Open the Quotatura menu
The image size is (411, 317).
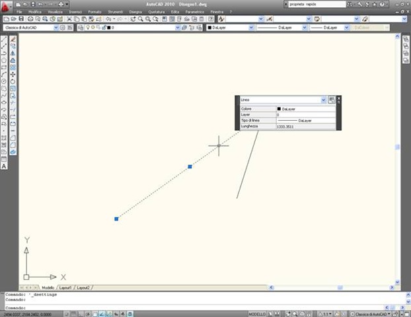pyautogui.click(x=156, y=12)
